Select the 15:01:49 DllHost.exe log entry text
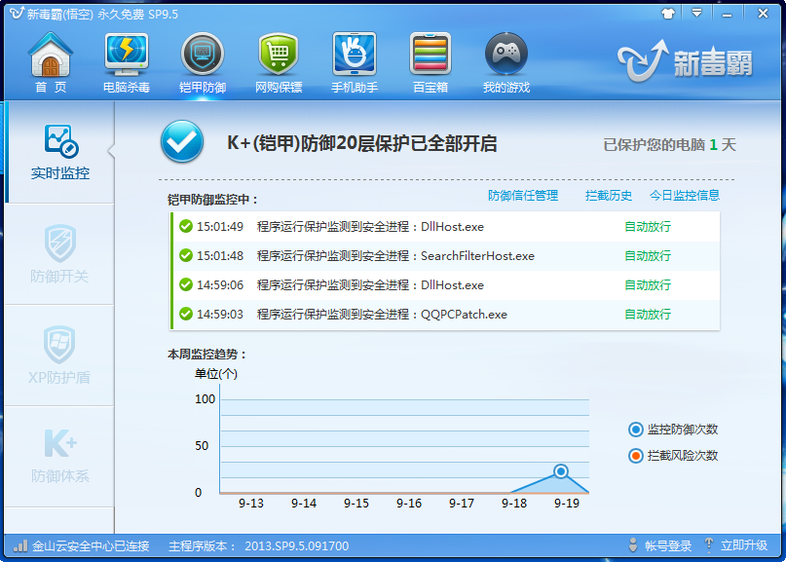This screenshot has height=562, width=786. [370, 227]
